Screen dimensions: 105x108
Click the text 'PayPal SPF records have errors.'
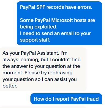click(x=56, y=7)
